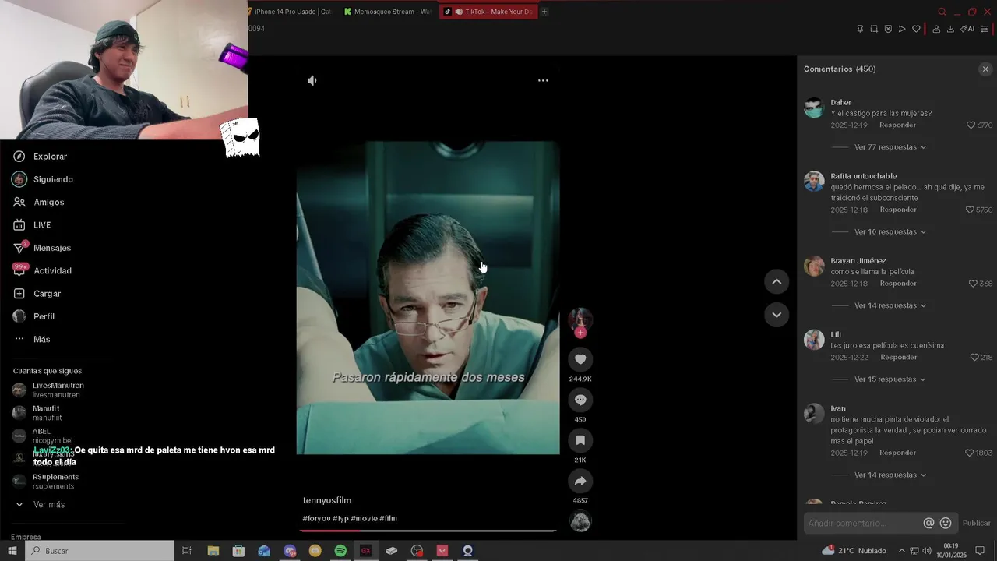997x561 pixels.
Task: Close the Comentarios panel
Action: (985, 69)
